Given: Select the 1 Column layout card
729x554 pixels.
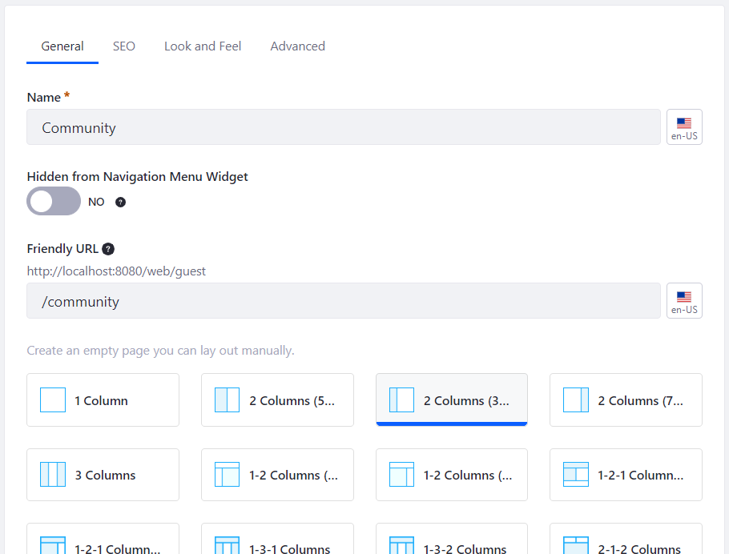Looking at the screenshot, I should click(x=103, y=400).
